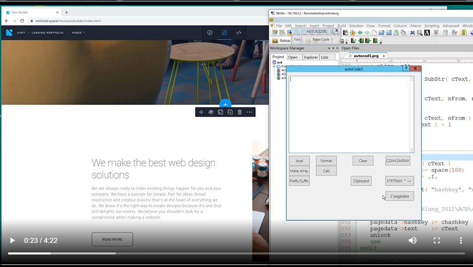The width and height of the screenshot is (473, 267).
Task: Open the Macro menu in the IDE
Action: click(415, 26)
